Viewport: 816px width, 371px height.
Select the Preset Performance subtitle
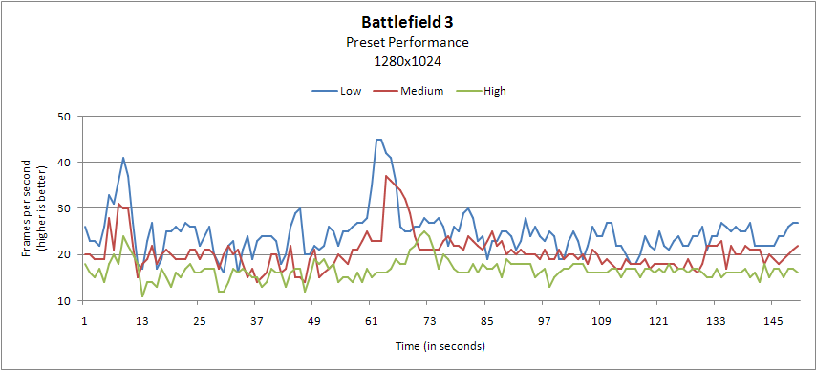(408, 43)
